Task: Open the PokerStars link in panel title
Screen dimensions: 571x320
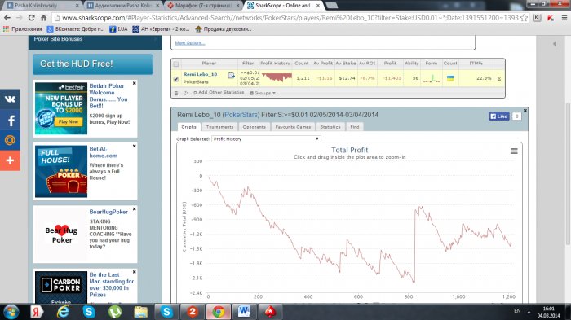Action: [x=241, y=115]
